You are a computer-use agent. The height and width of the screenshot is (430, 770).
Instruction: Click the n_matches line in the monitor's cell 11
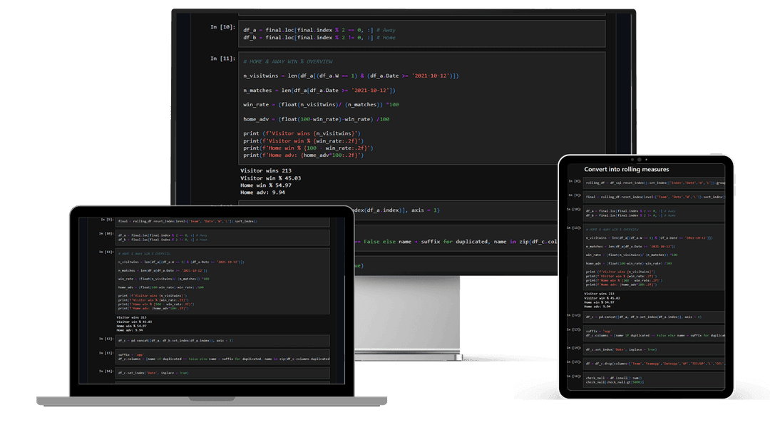pyautogui.click(x=319, y=91)
